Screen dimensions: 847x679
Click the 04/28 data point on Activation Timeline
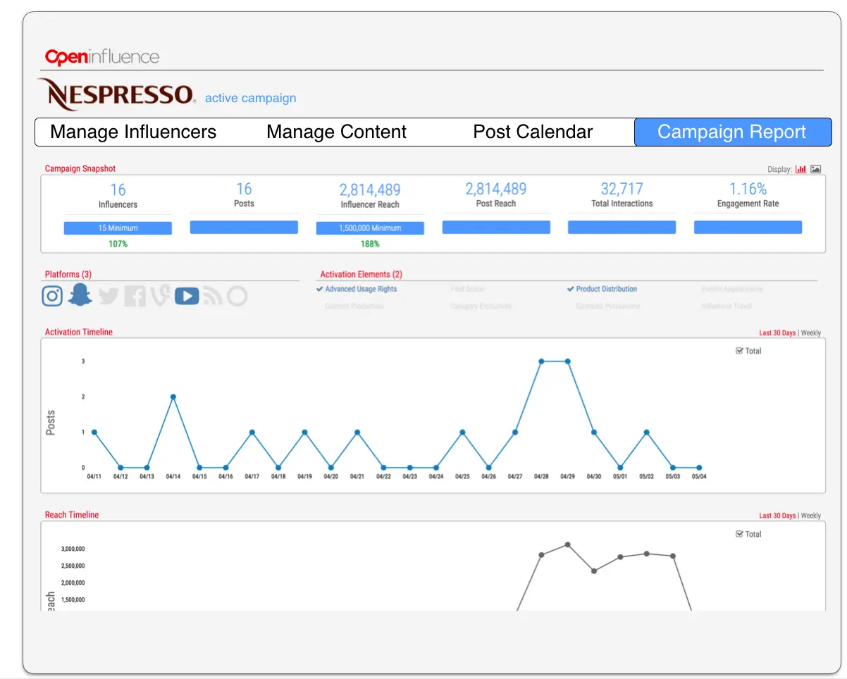[x=541, y=361]
